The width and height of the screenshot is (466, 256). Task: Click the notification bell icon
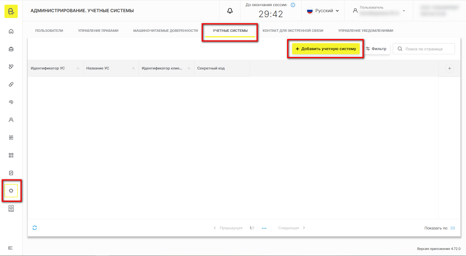coord(230,11)
